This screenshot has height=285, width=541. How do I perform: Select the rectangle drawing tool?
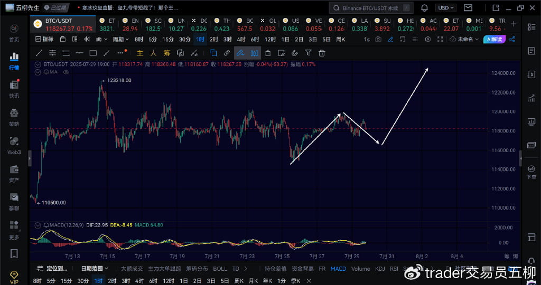coord(93,53)
